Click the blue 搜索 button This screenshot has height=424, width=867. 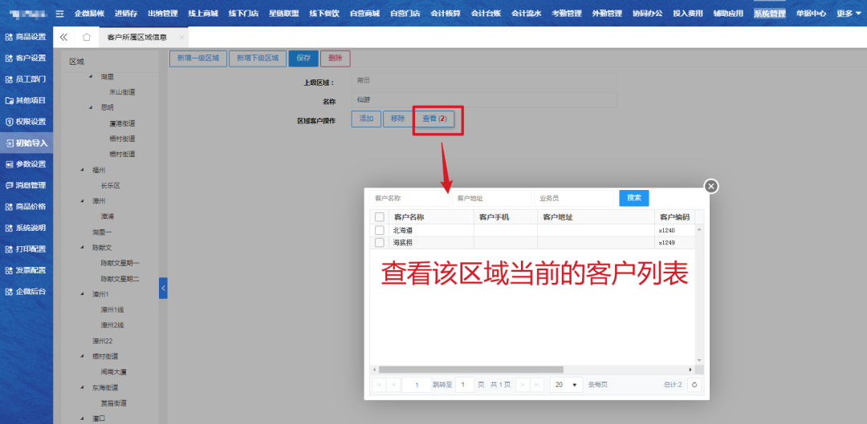click(x=633, y=198)
